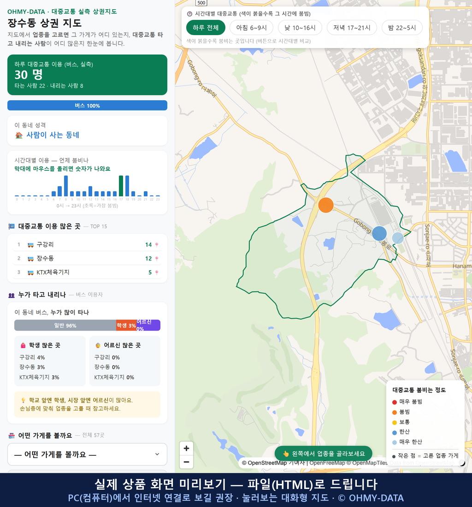
Task: Click the bus icon in the 장수동 row
Action: click(x=31, y=259)
